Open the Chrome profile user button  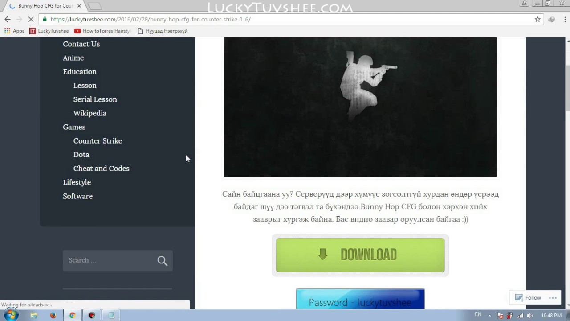coord(524,3)
